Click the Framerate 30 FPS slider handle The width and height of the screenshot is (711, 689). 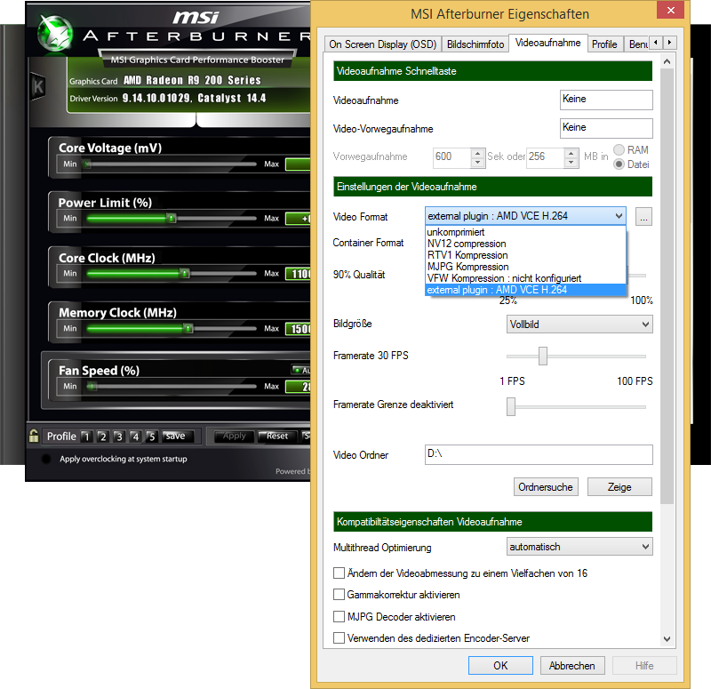coord(543,356)
